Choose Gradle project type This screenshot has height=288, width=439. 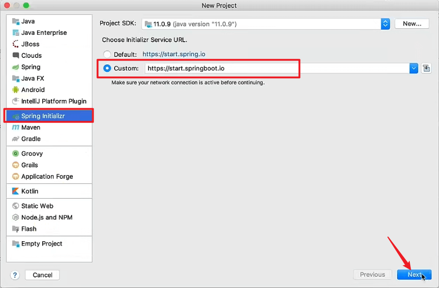pyautogui.click(x=49, y=139)
